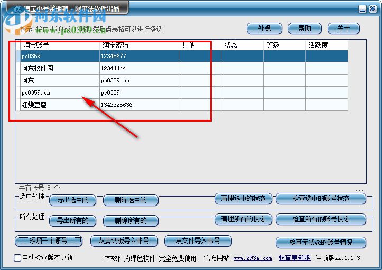Click the 等级 column header

pos(284,45)
